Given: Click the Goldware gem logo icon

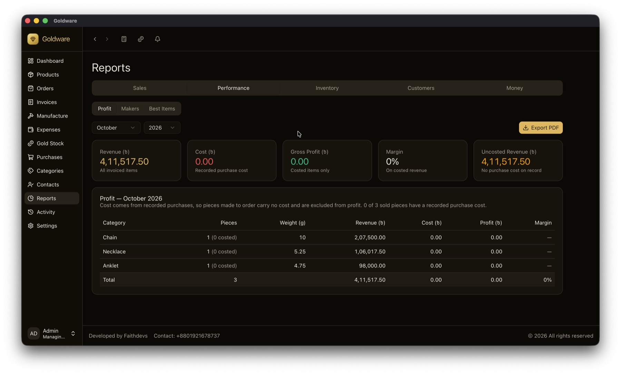Looking at the screenshot, I should (x=33, y=39).
